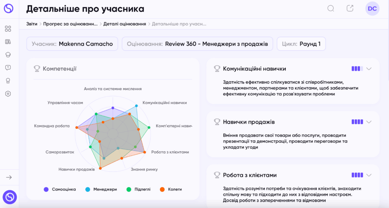Click the Компетенції heading text
This screenshot has height=208, width=389.
click(60, 69)
